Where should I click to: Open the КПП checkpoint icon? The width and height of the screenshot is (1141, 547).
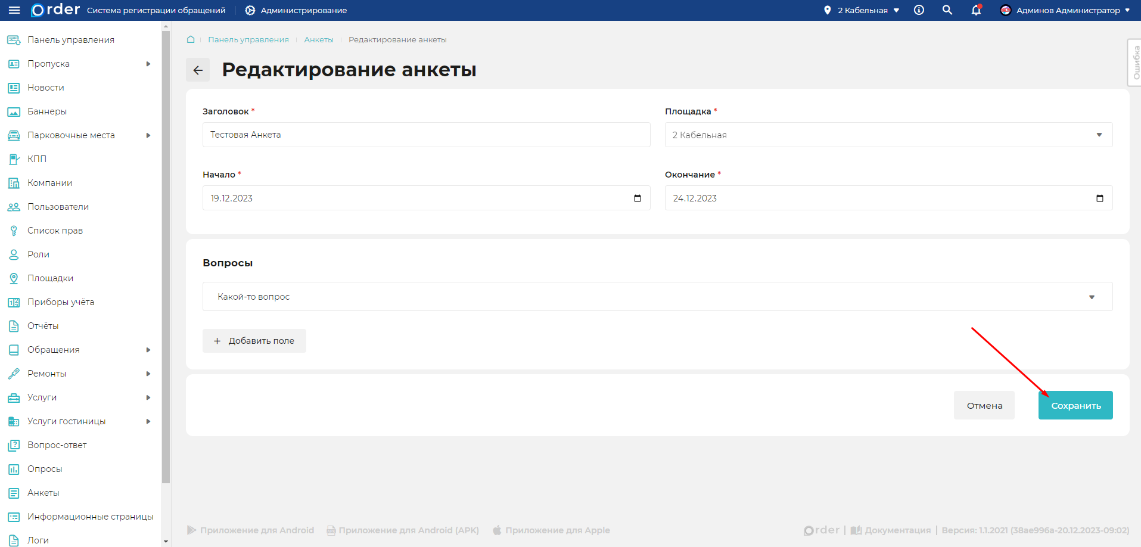(13, 159)
